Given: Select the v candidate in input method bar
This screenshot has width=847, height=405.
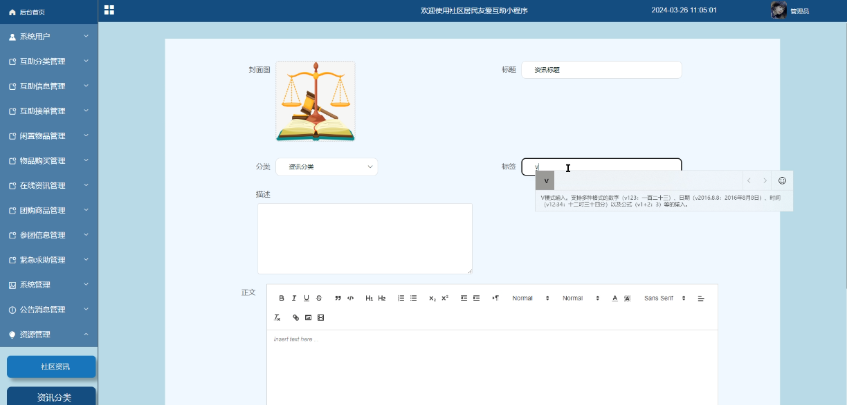Looking at the screenshot, I should [x=545, y=180].
